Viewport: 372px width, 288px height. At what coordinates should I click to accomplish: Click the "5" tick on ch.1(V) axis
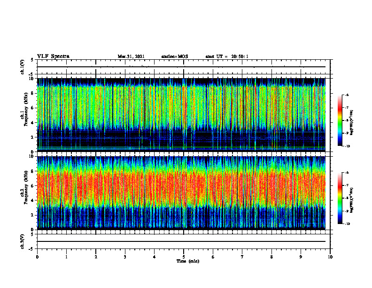(x=33, y=60)
